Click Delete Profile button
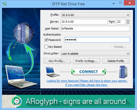The width and height of the screenshot is (137, 110). pyautogui.click(x=116, y=61)
